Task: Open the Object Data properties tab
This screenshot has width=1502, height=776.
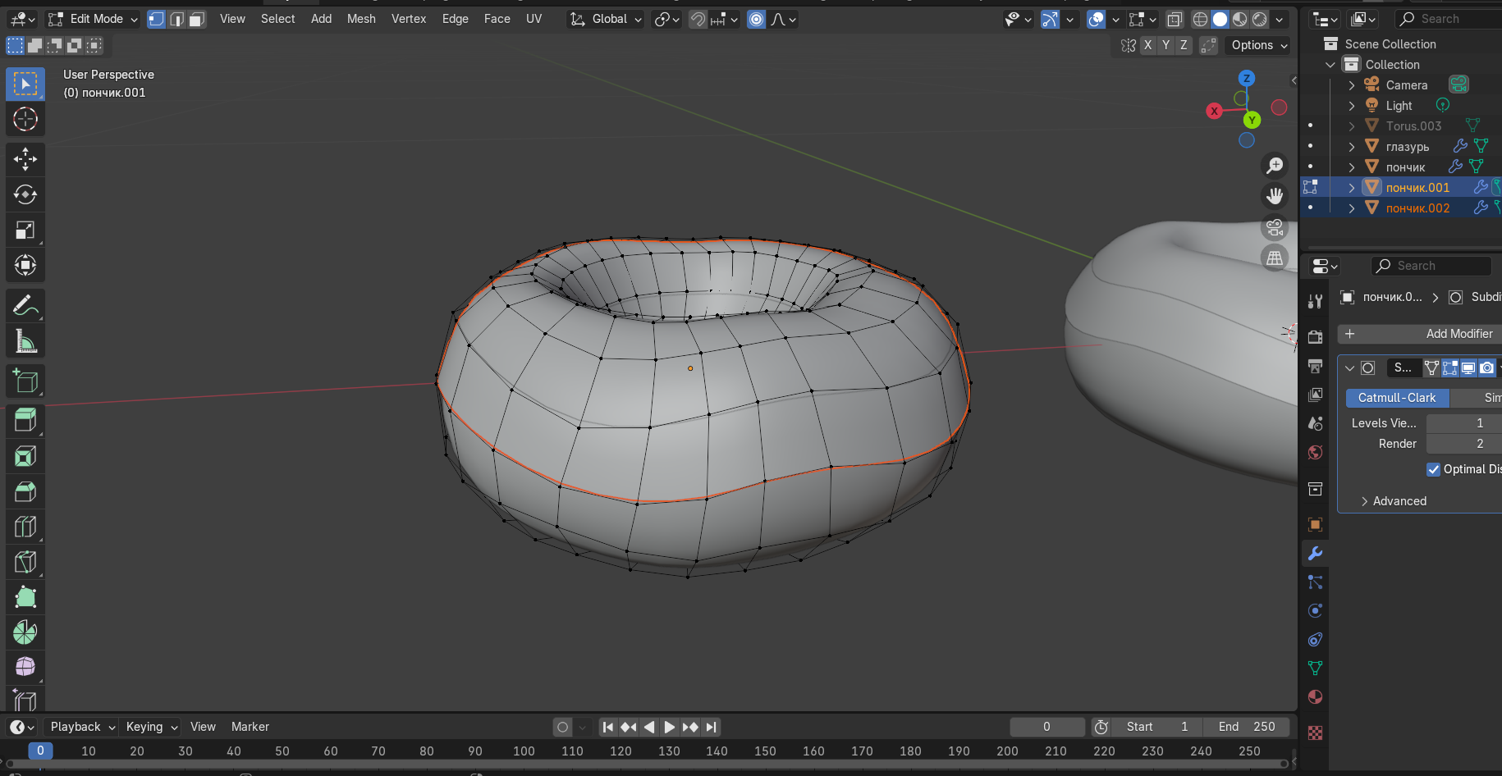Action: [x=1315, y=669]
